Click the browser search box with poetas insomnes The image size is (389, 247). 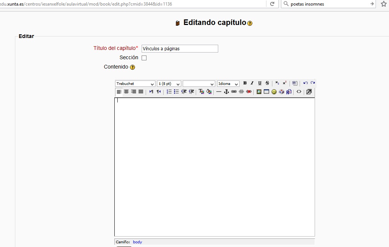coord(328,4)
